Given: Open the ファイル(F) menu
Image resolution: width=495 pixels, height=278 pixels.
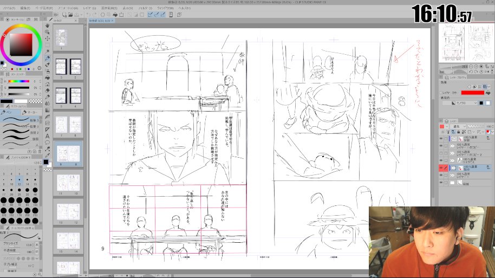Looking at the screenshot, I should 9,8.
